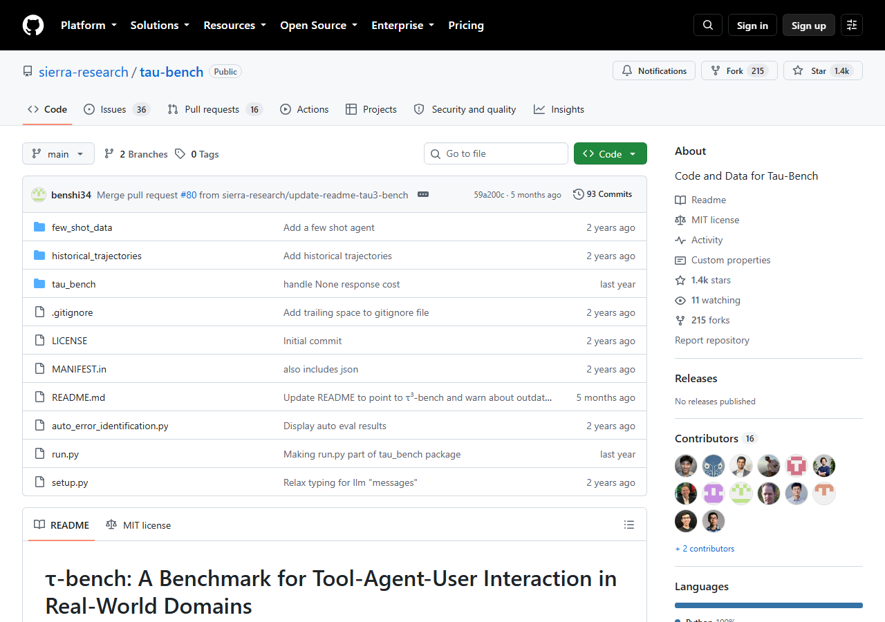
Task: Click the LICENSE file icon
Action: [x=39, y=341]
